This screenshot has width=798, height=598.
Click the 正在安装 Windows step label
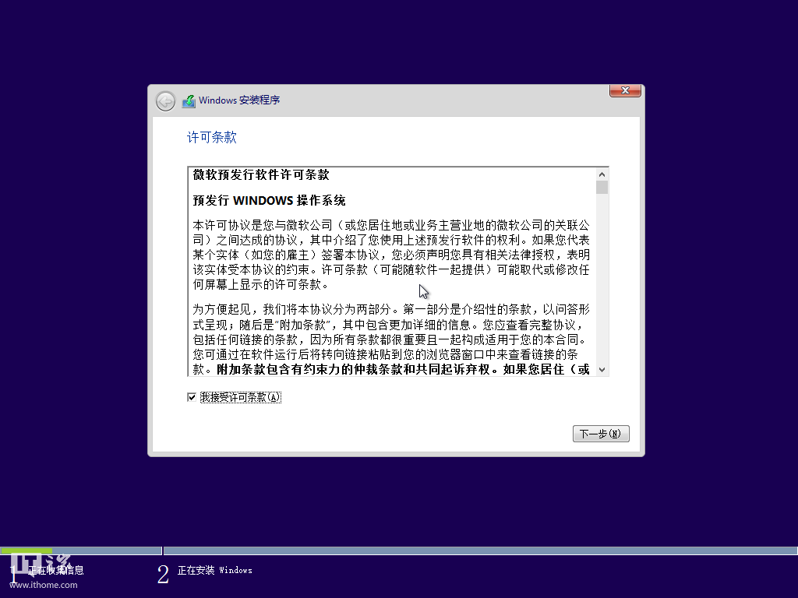click(x=214, y=570)
